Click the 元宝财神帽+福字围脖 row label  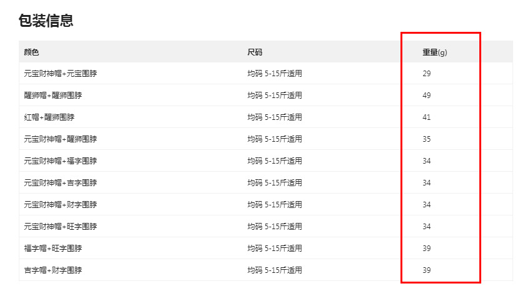click(60, 161)
